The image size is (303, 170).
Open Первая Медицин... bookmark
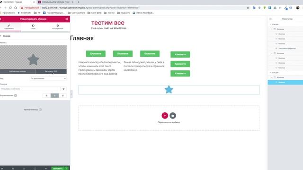pos(53,13)
